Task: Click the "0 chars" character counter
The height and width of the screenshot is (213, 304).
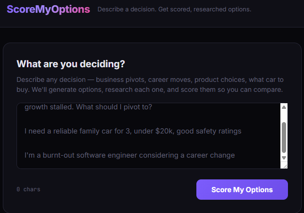Action: click(28, 189)
